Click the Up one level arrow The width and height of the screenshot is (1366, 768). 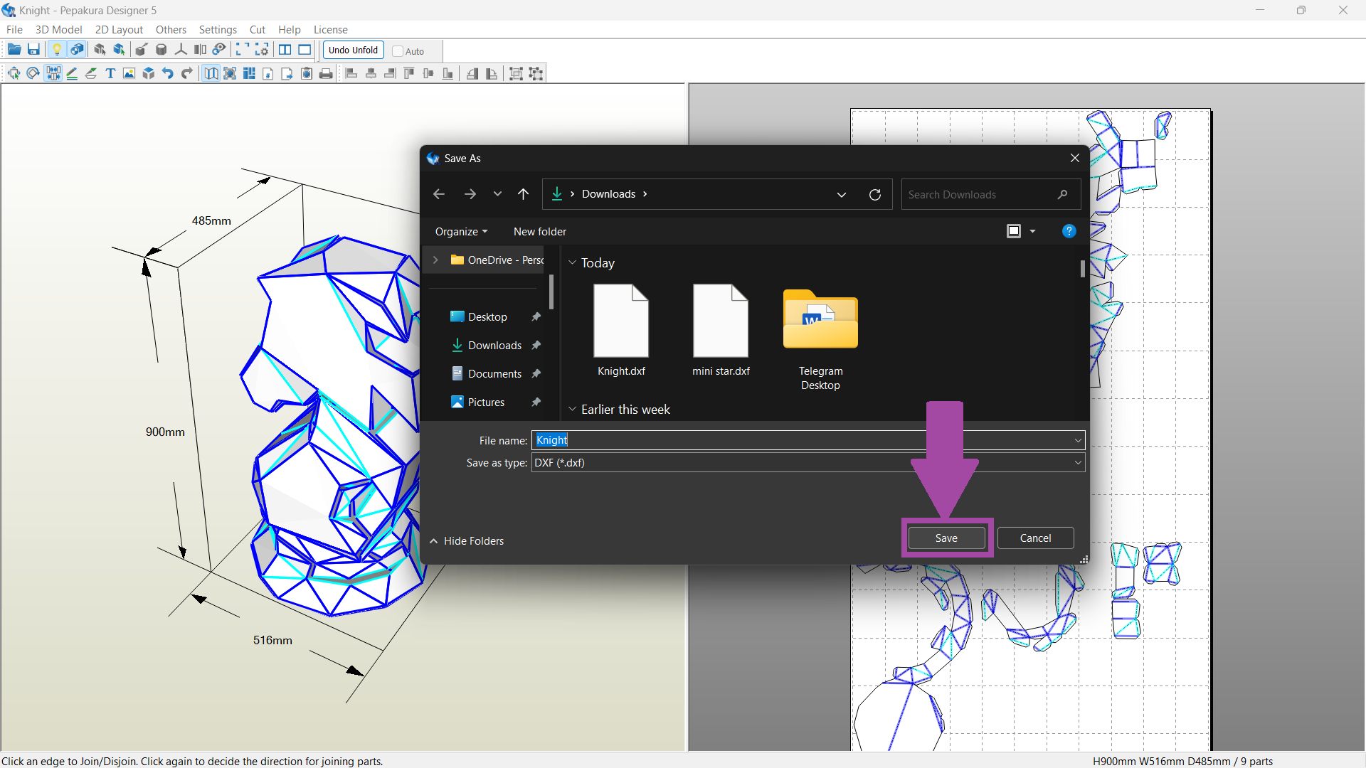tap(523, 194)
